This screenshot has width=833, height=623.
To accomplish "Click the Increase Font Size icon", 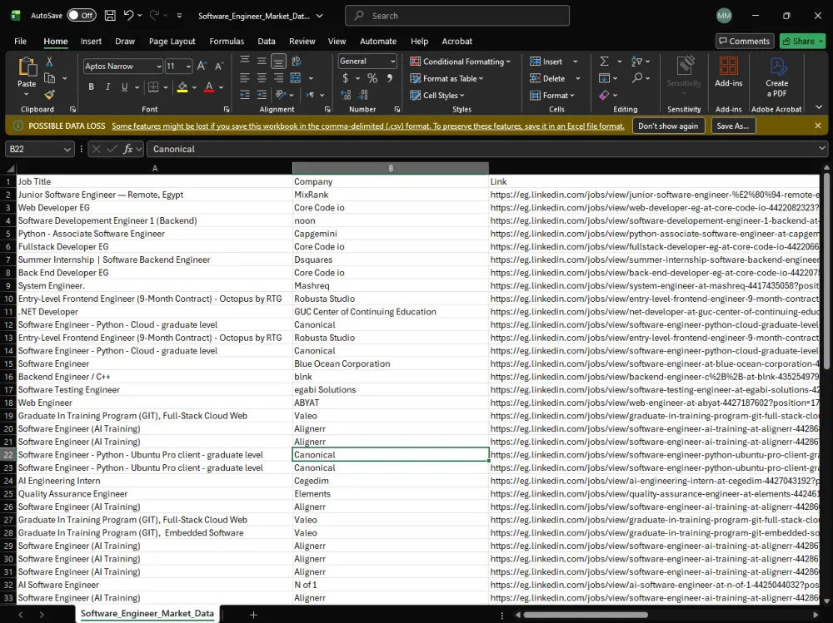I will [x=202, y=67].
